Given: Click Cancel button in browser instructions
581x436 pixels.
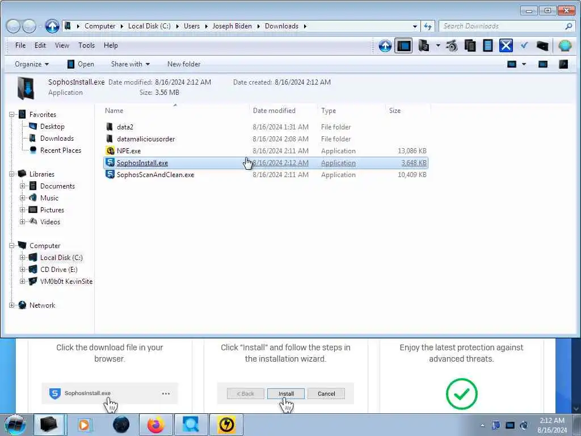Looking at the screenshot, I should 326,394.
